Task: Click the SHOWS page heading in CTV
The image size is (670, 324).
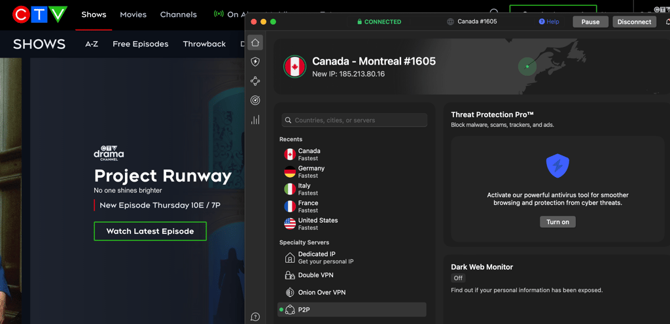Action: [x=39, y=44]
